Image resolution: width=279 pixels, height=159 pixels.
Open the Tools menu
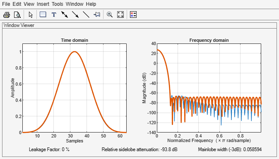coord(58,4)
